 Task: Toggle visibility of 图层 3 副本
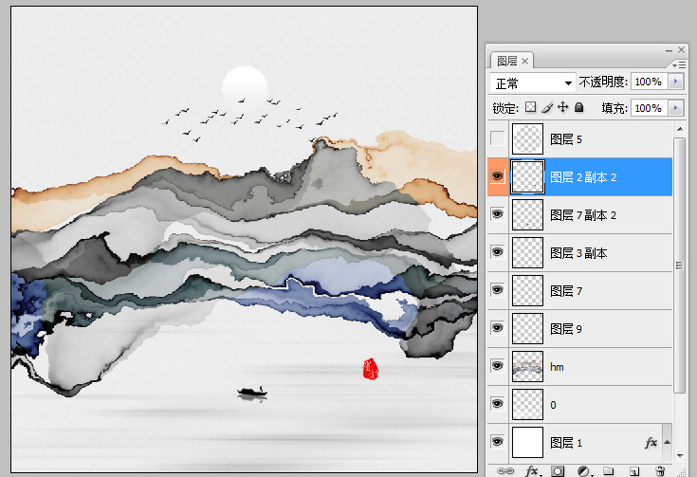(x=498, y=252)
